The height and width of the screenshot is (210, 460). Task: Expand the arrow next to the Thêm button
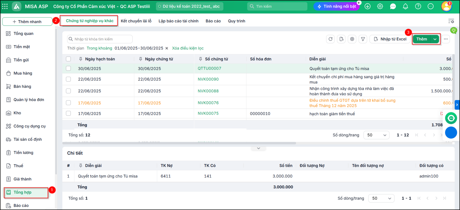[435, 39]
